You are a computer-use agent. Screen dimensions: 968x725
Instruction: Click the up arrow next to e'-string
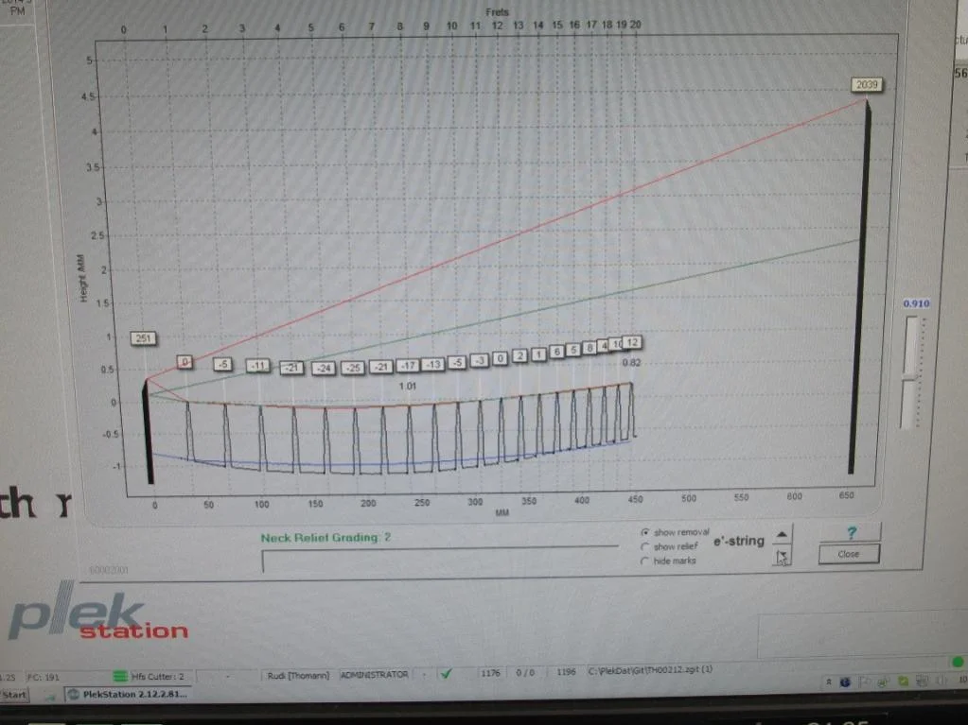click(x=782, y=534)
